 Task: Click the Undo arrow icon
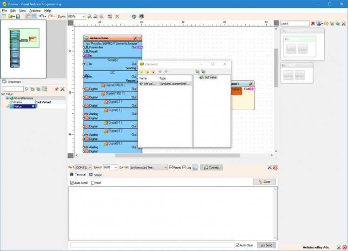point(41,16)
